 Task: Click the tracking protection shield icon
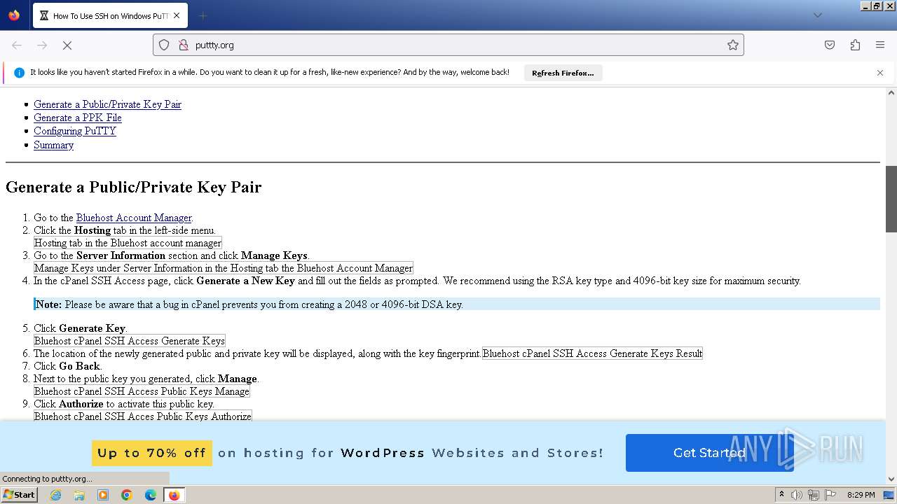coord(164,45)
